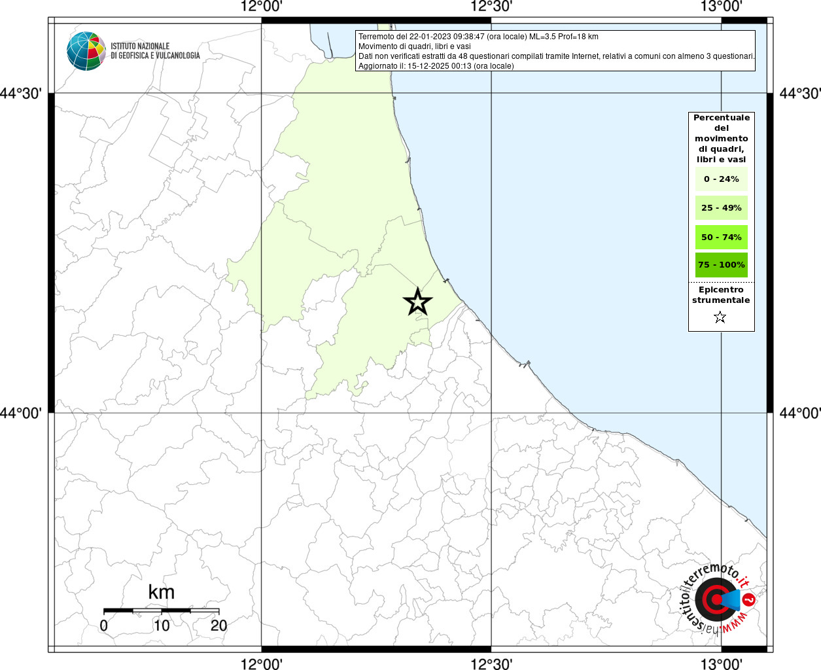Select the 50 - 74% legend swatch
Viewport: 821px width, 670px height.
(x=721, y=237)
